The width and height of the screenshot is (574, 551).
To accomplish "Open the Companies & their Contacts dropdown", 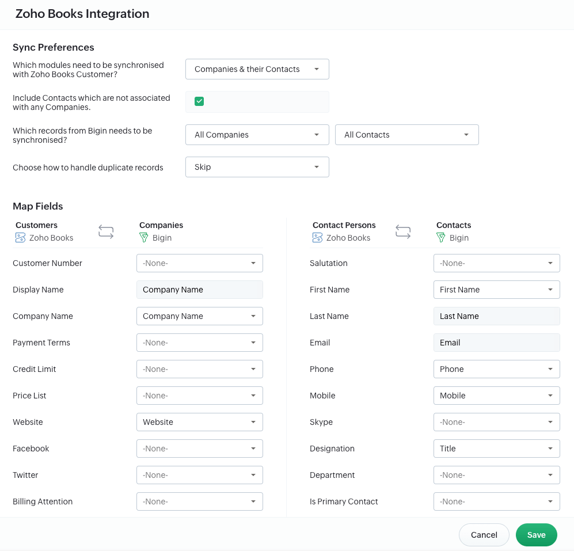I will [257, 69].
